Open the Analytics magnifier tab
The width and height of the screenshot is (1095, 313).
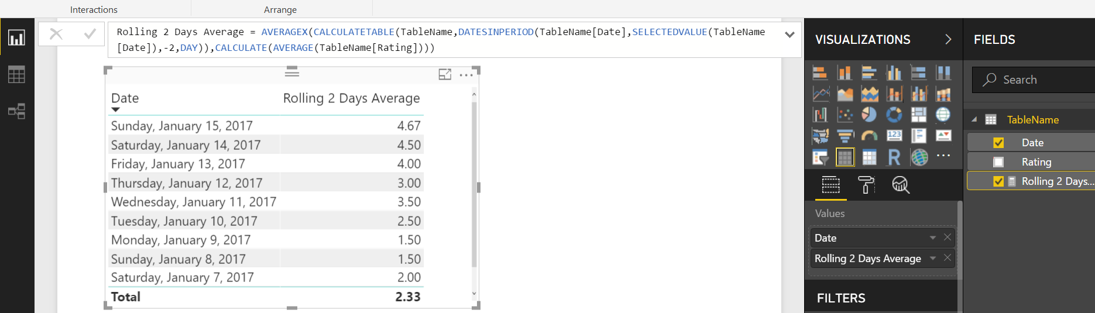pyautogui.click(x=901, y=185)
